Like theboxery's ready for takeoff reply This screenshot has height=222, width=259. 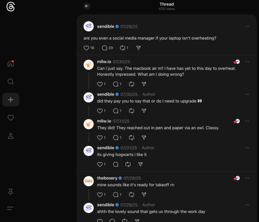[100, 194]
